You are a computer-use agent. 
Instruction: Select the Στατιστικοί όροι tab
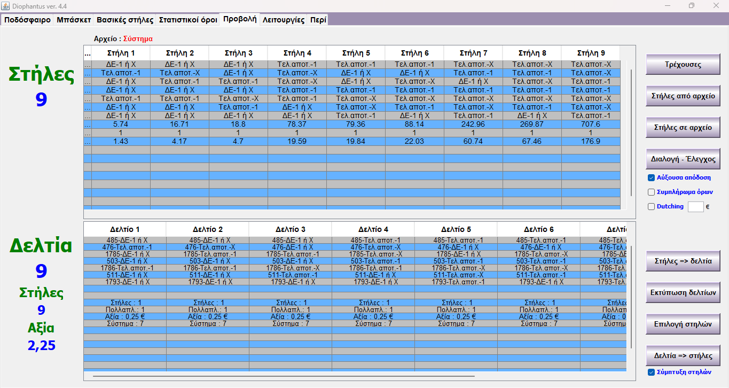(x=188, y=20)
